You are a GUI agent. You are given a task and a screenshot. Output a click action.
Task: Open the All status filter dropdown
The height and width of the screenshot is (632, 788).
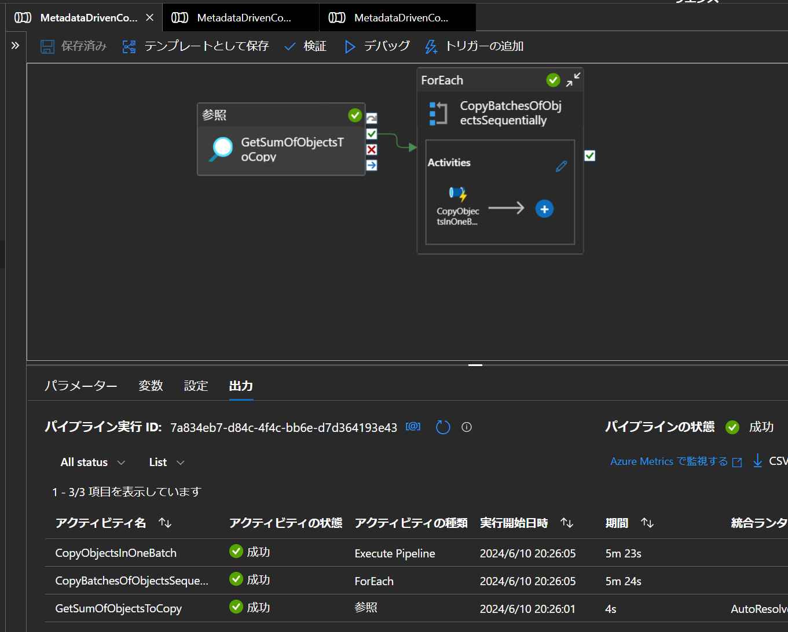[x=93, y=462]
